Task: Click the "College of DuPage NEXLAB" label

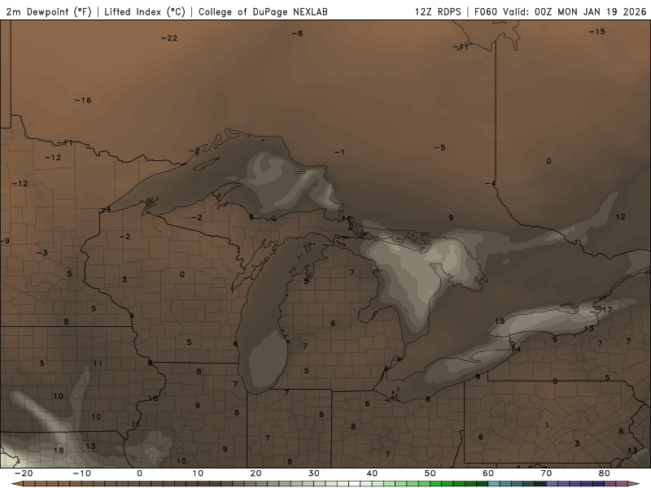Action: [x=263, y=11]
